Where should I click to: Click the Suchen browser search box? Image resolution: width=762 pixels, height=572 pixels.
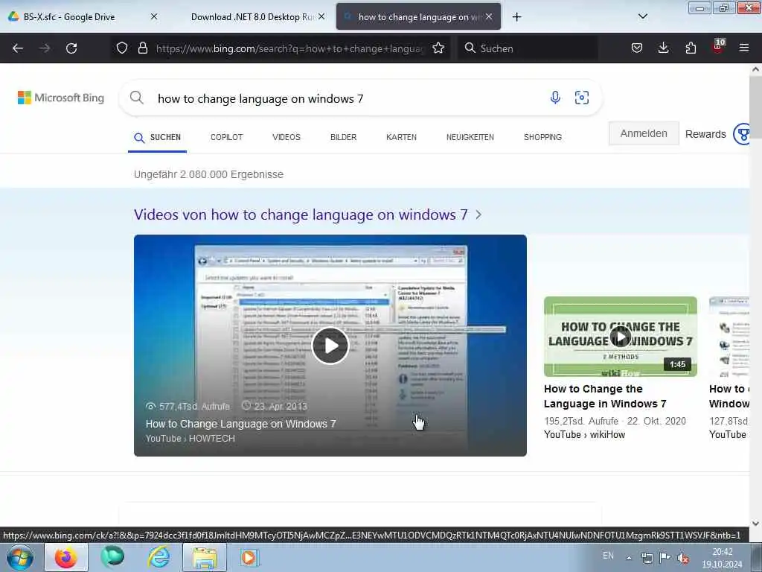click(528, 48)
